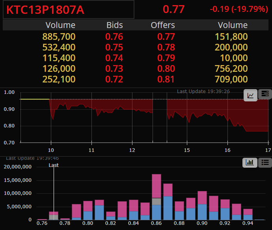Click the tallest volume bar at 0.86
Image resolution: width=272 pixels, height=230 pixels.
[x=156, y=197]
